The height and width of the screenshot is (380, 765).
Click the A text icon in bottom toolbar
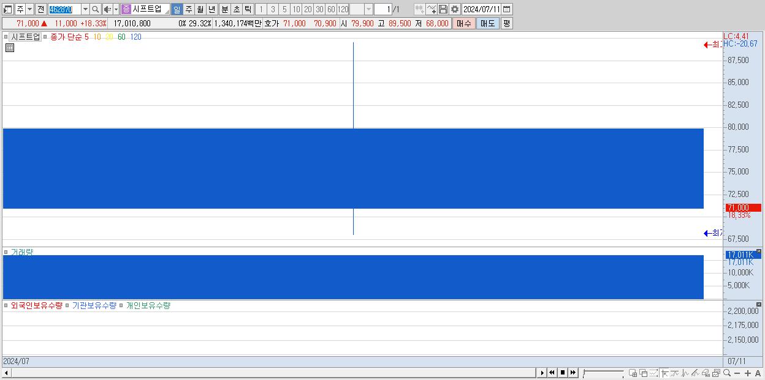758,373
